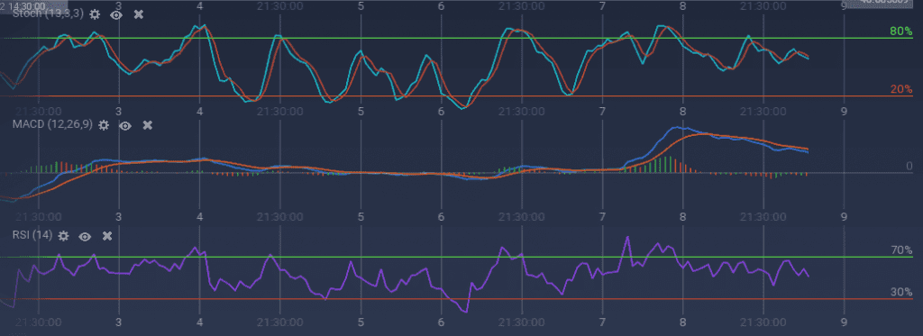The width and height of the screenshot is (923, 336).
Task: Remove the Stoch indicator with X
Action: coord(138,14)
